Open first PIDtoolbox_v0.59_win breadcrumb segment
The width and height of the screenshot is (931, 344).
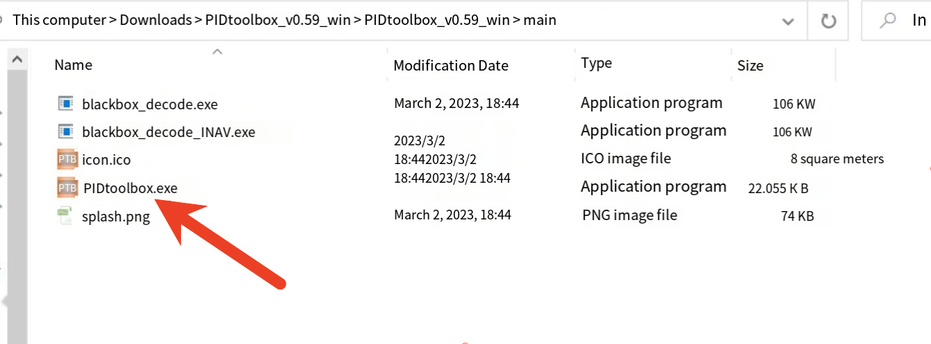[x=278, y=20]
